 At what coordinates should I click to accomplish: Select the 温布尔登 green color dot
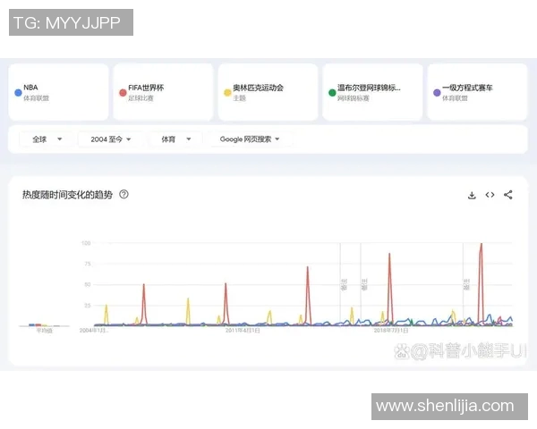pos(332,93)
